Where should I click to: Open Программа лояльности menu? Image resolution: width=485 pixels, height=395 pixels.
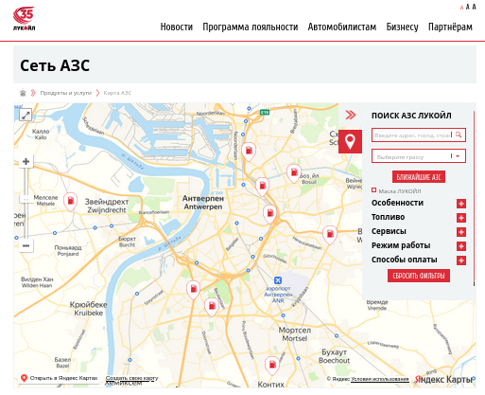tap(251, 27)
